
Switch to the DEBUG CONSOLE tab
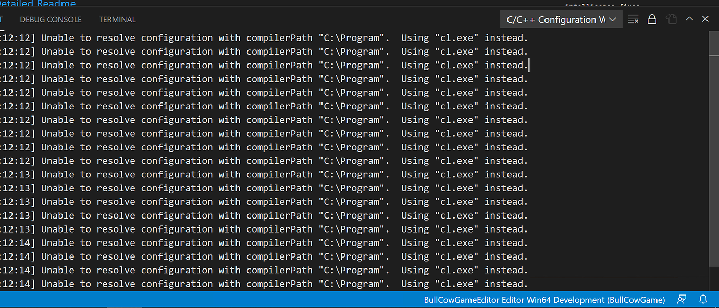click(51, 19)
